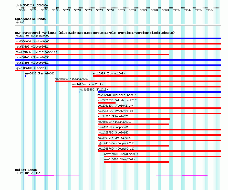Click the esv2761250 (Vogler2010) label
This screenshot has width=228, height=190.
(115, 106)
